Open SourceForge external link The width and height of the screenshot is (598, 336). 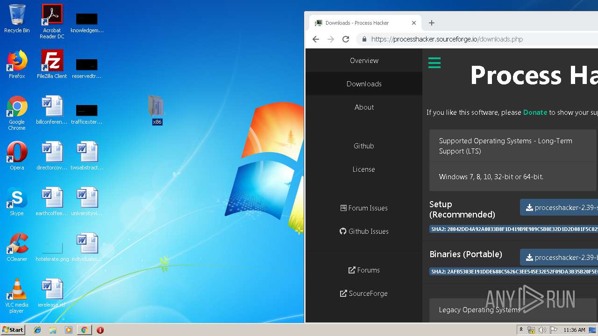364,294
